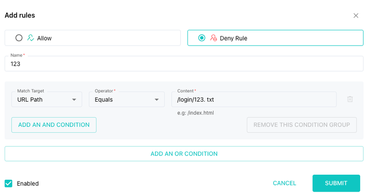Click the Allow person-check icon
369x194 pixels.
(x=30, y=38)
